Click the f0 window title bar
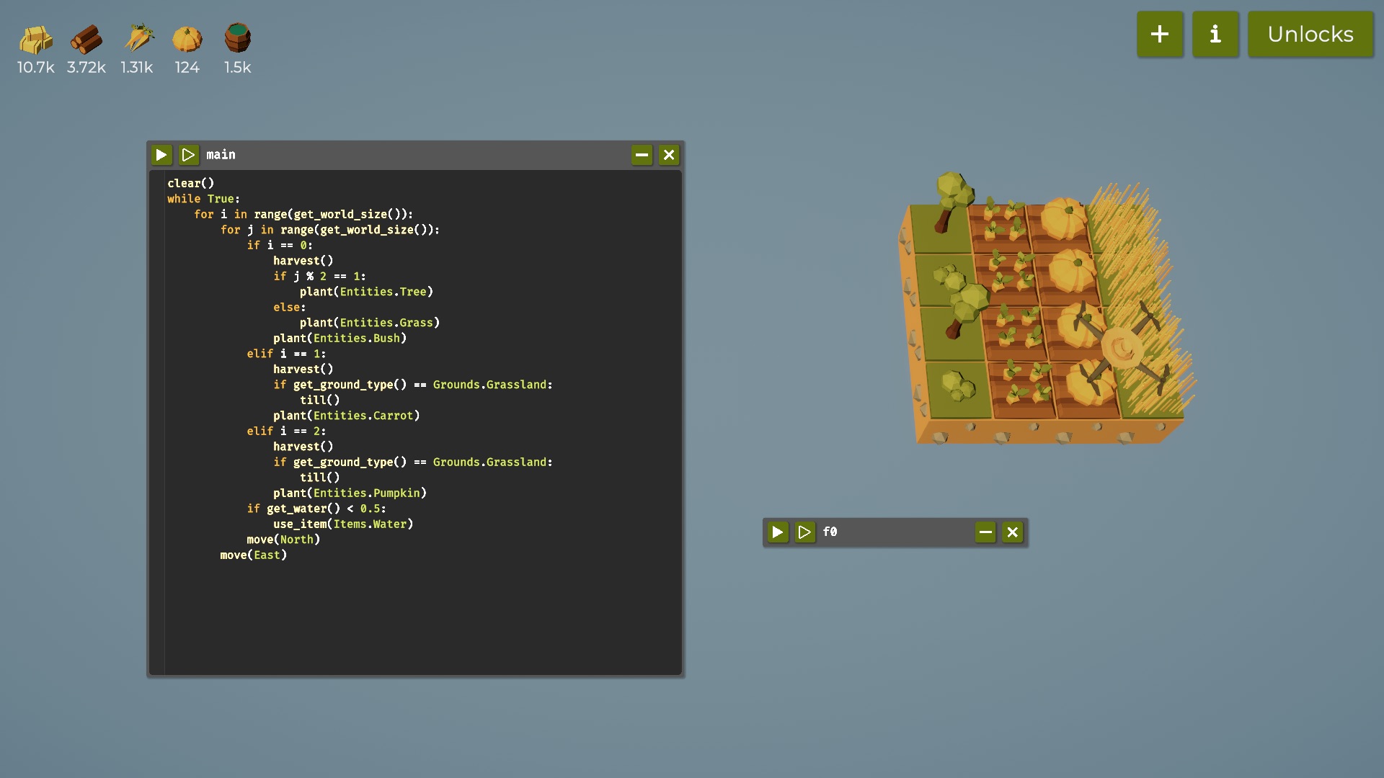The width and height of the screenshot is (1384, 778). point(901,532)
